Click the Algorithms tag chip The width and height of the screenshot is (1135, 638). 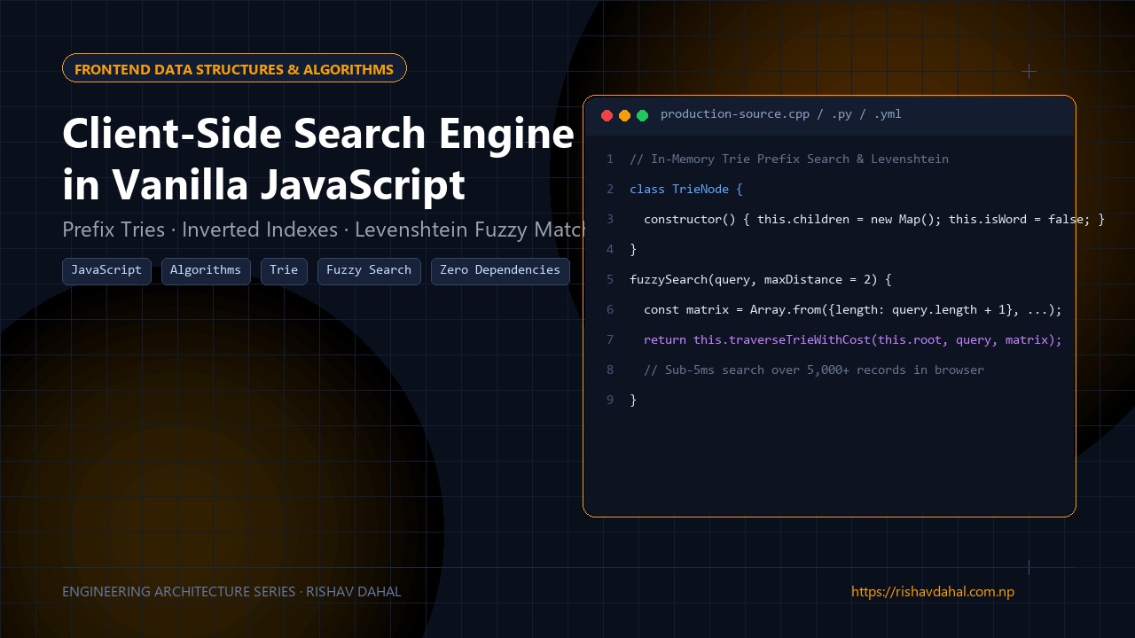pyautogui.click(x=206, y=270)
